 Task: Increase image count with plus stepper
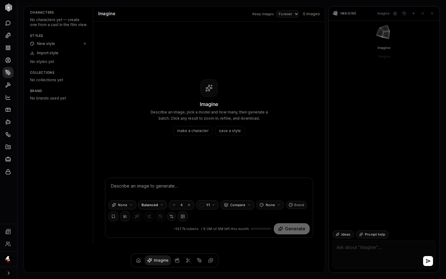click(x=189, y=205)
